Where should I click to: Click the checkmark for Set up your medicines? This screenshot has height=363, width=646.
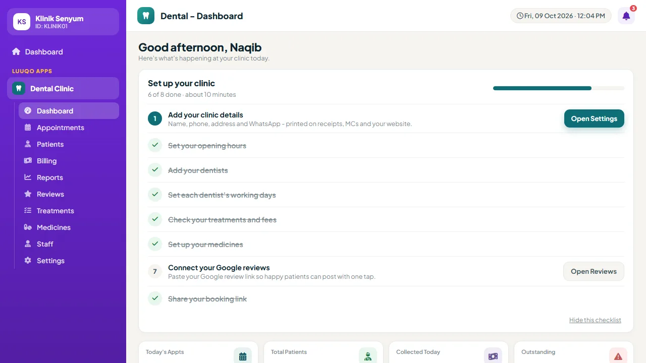tap(155, 244)
